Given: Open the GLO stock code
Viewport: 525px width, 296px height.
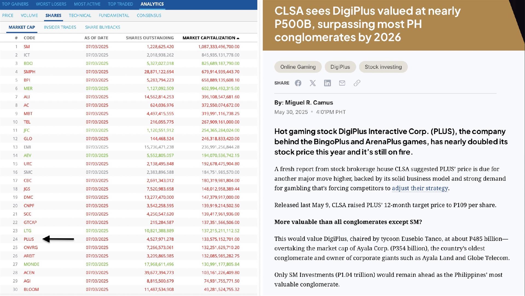Looking at the screenshot, I should coord(28,139).
